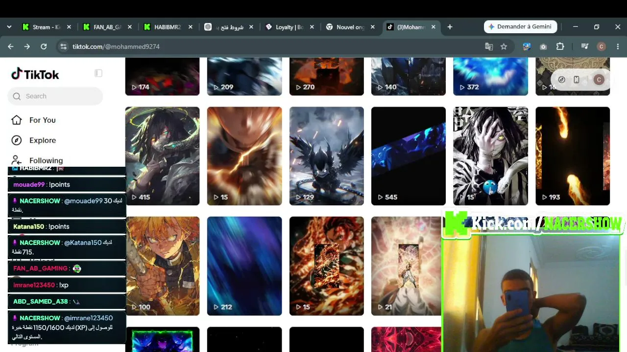
Task: Open the flame video with 193 views
Action: pos(573,156)
